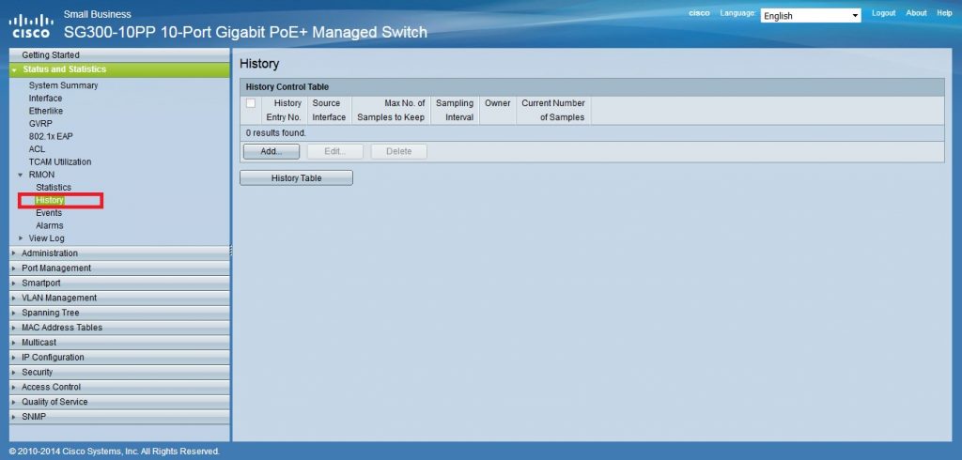Toggle select-all checkbox in History Control Table
962x460 pixels.
coord(250,103)
